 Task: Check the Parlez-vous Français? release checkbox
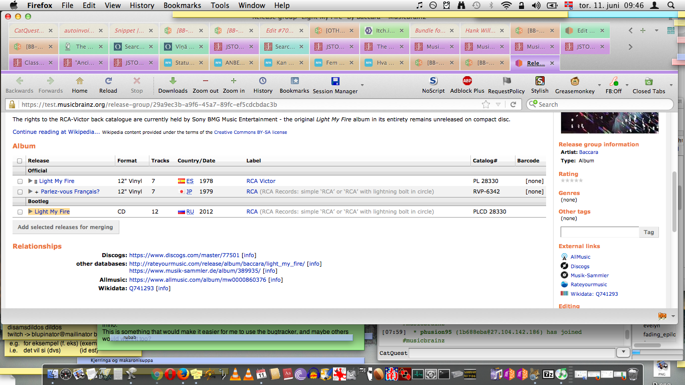[20, 192]
